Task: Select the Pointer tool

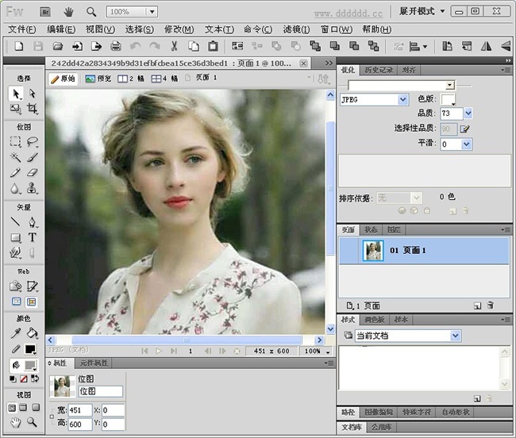Action: 15,94
